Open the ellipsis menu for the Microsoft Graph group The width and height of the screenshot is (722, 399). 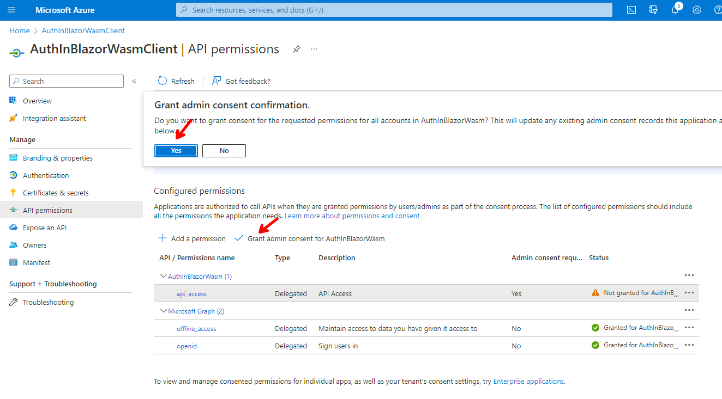tap(689, 310)
